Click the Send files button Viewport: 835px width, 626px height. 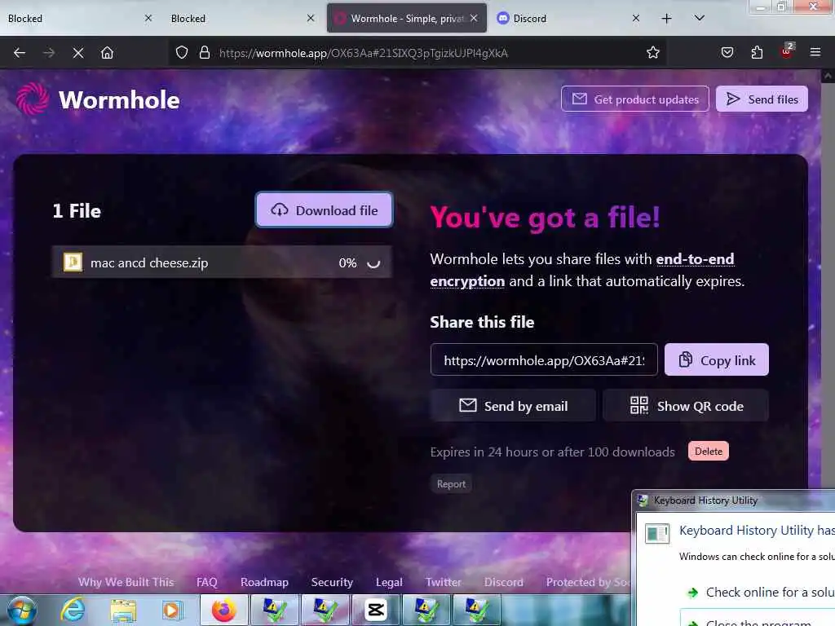[x=762, y=99]
